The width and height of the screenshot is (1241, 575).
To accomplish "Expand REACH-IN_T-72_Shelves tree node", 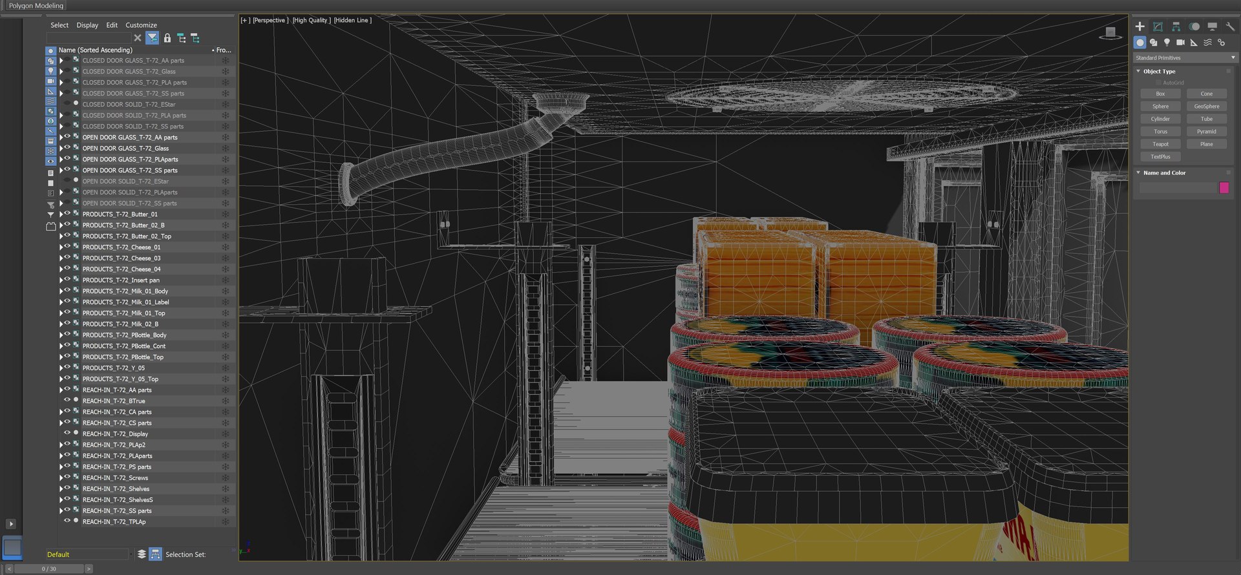I will (x=61, y=488).
